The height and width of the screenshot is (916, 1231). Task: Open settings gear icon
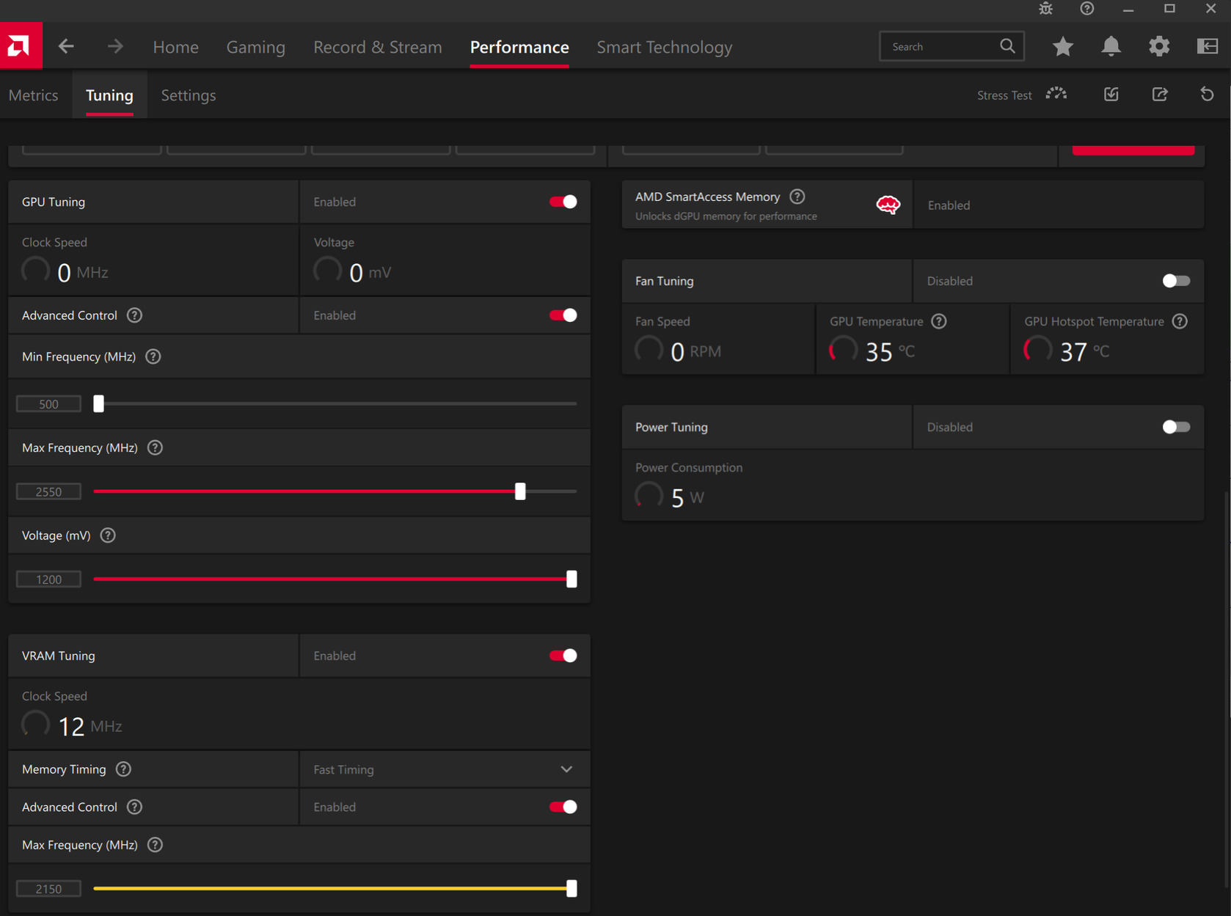click(1159, 46)
